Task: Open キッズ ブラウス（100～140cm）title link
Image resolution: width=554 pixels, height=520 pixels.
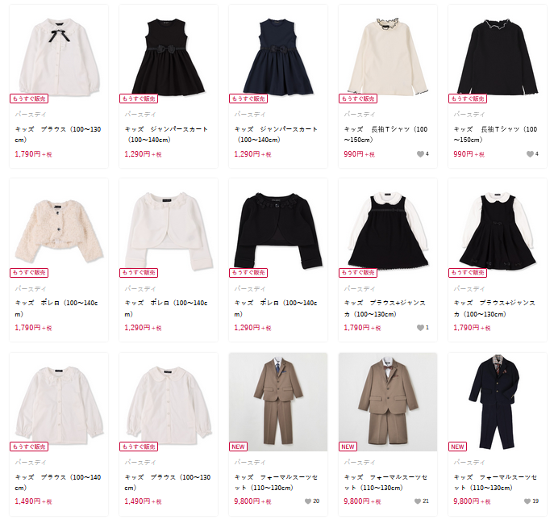Action: click(57, 482)
